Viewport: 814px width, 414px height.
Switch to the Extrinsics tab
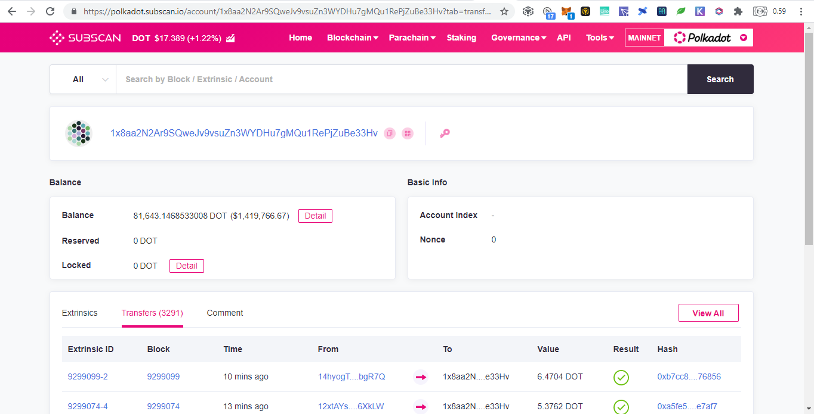(80, 313)
